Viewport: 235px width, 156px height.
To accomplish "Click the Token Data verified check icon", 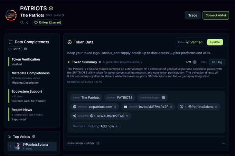I will coord(69,42).
